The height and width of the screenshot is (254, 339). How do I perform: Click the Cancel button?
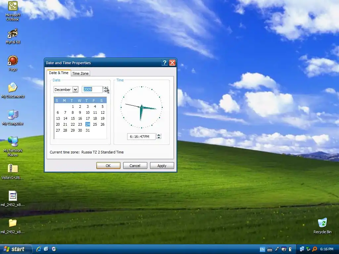tap(135, 166)
